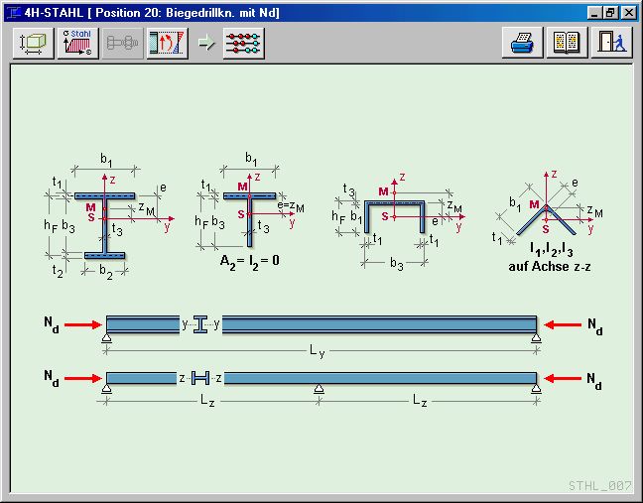Image resolution: width=643 pixels, height=503 pixels.
Task: Click the green arrow icon
Action: click(x=205, y=44)
